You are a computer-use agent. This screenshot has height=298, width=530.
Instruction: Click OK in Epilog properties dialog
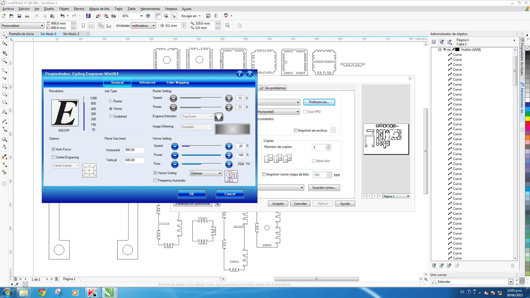[192, 194]
